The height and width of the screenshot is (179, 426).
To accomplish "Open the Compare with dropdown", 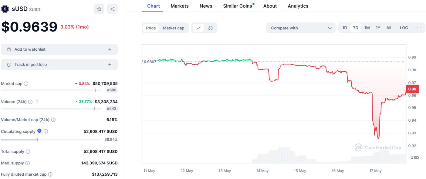I will point(301,28).
